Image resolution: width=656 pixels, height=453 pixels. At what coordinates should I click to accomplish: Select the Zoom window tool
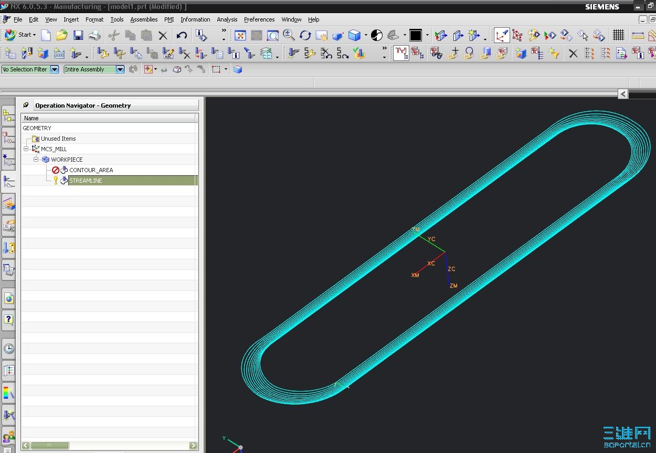(x=273, y=35)
